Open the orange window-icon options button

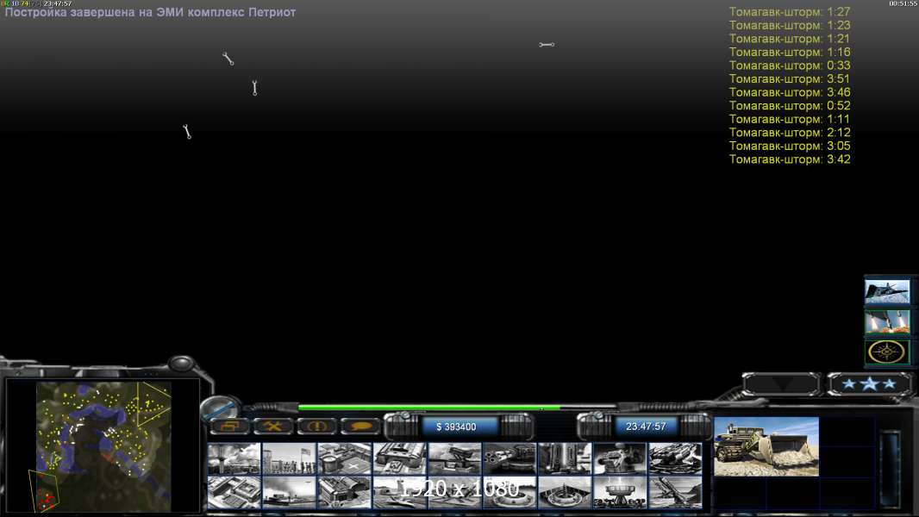pyautogui.click(x=229, y=427)
